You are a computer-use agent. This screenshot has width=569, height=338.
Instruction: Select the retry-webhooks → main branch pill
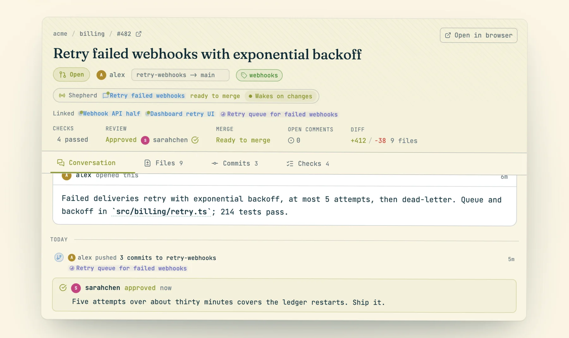[x=180, y=75]
